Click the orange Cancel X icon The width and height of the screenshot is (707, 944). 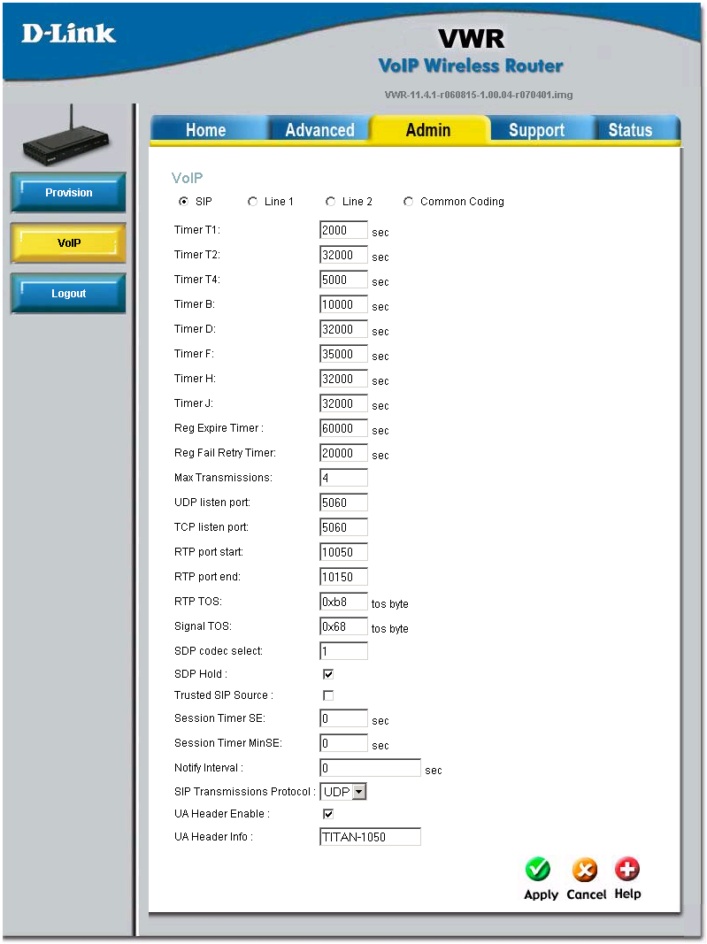coord(584,870)
